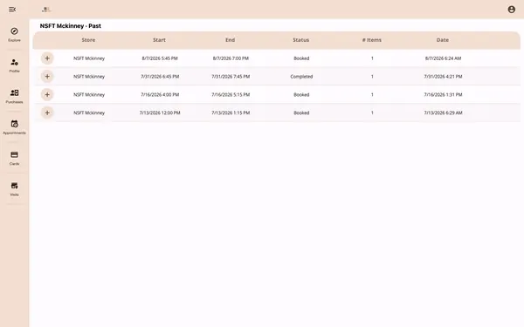Open the user account icon
Screen dimensions: 524x327
click(x=511, y=10)
